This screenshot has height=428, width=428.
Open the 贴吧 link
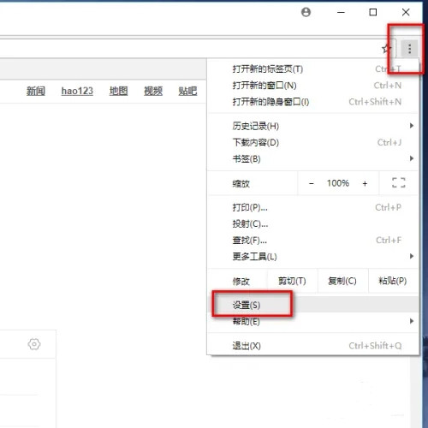(187, 91)
